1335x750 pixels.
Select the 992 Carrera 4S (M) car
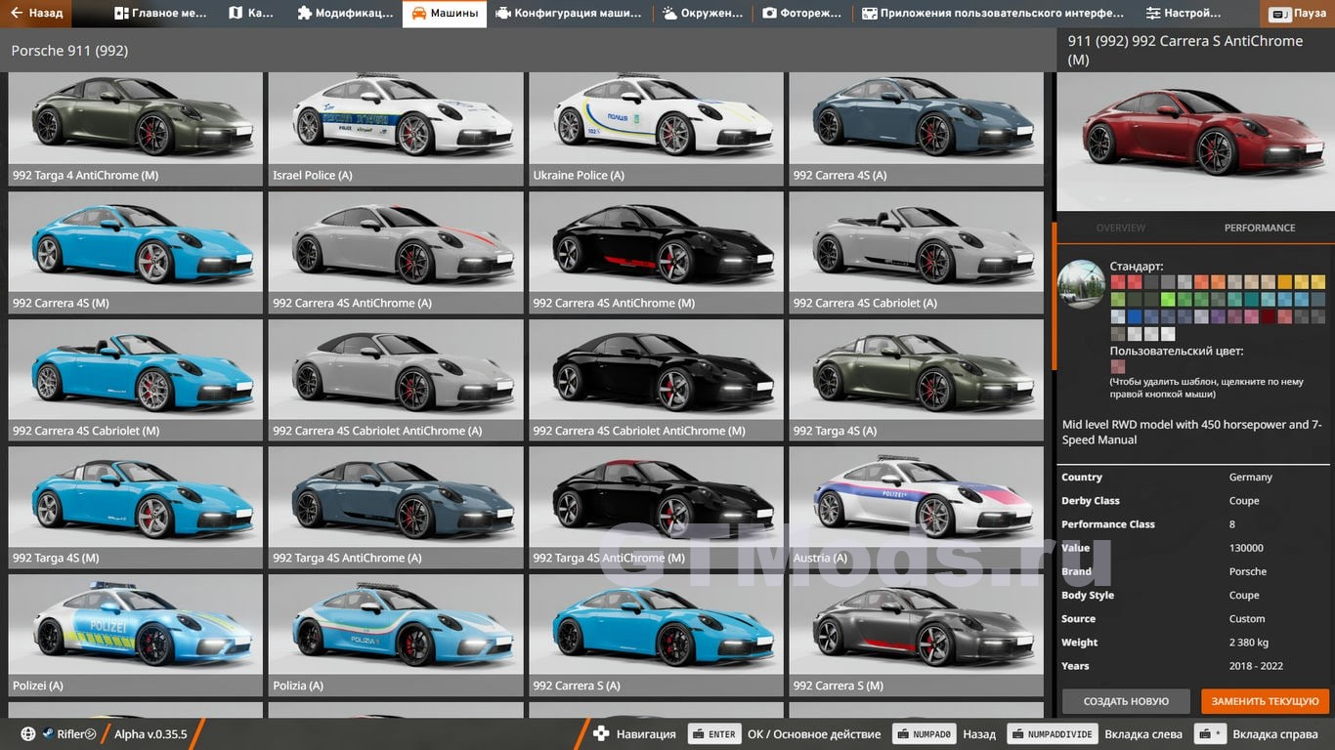pos(135,252)
